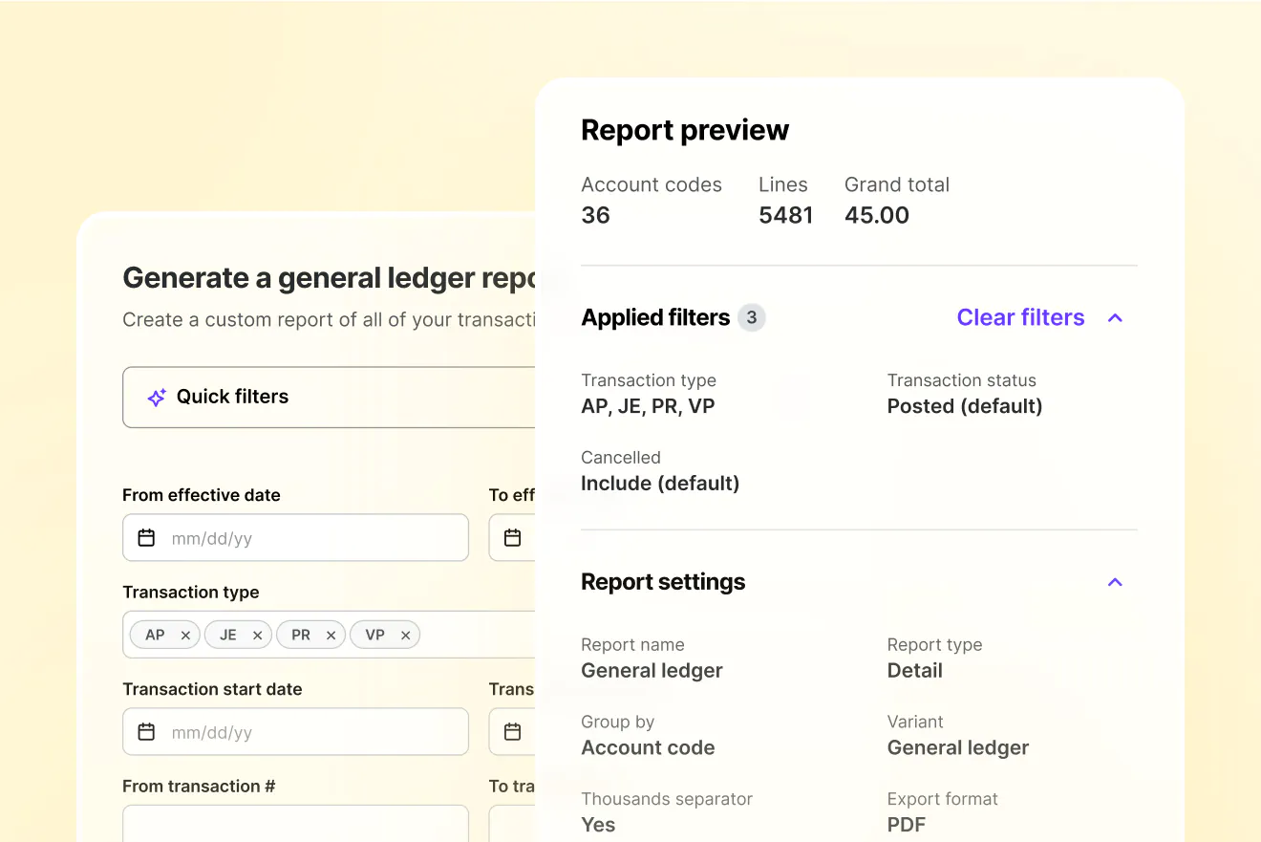Click the Report preview title
Viewport: 1261px width, 842px height.
685,130
